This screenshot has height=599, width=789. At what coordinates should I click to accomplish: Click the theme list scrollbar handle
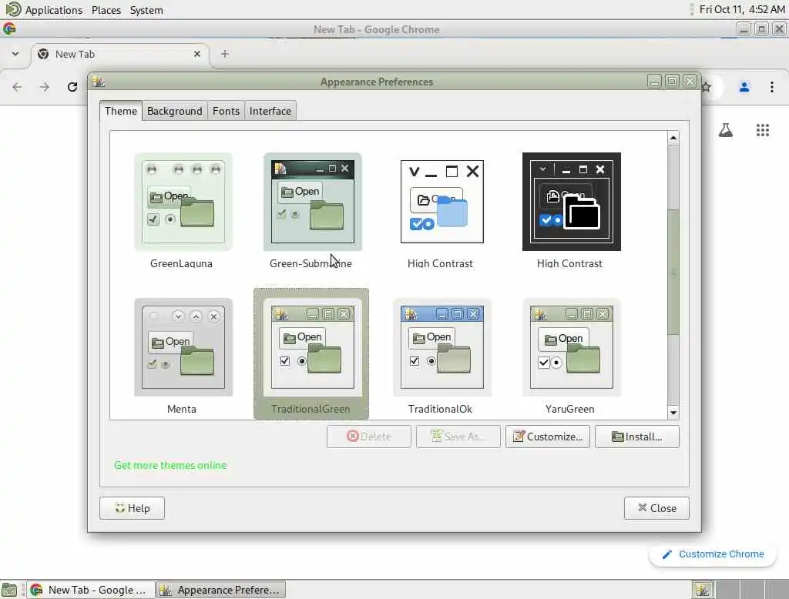[x=673, y=272]
